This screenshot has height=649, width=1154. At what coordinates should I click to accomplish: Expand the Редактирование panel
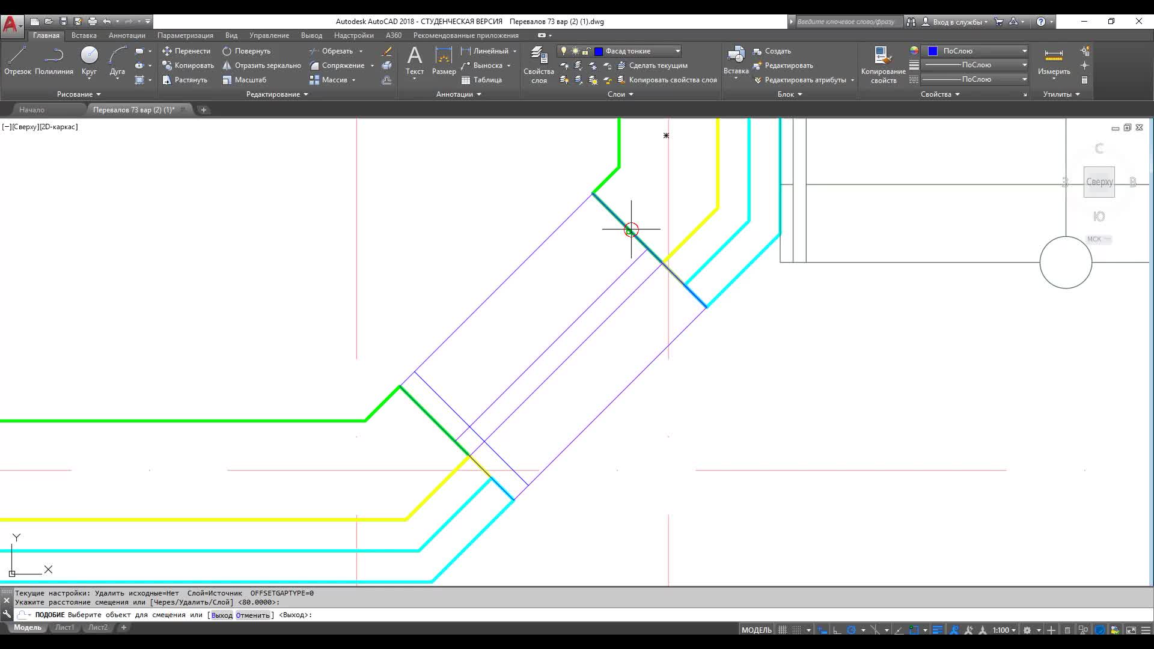277,94
